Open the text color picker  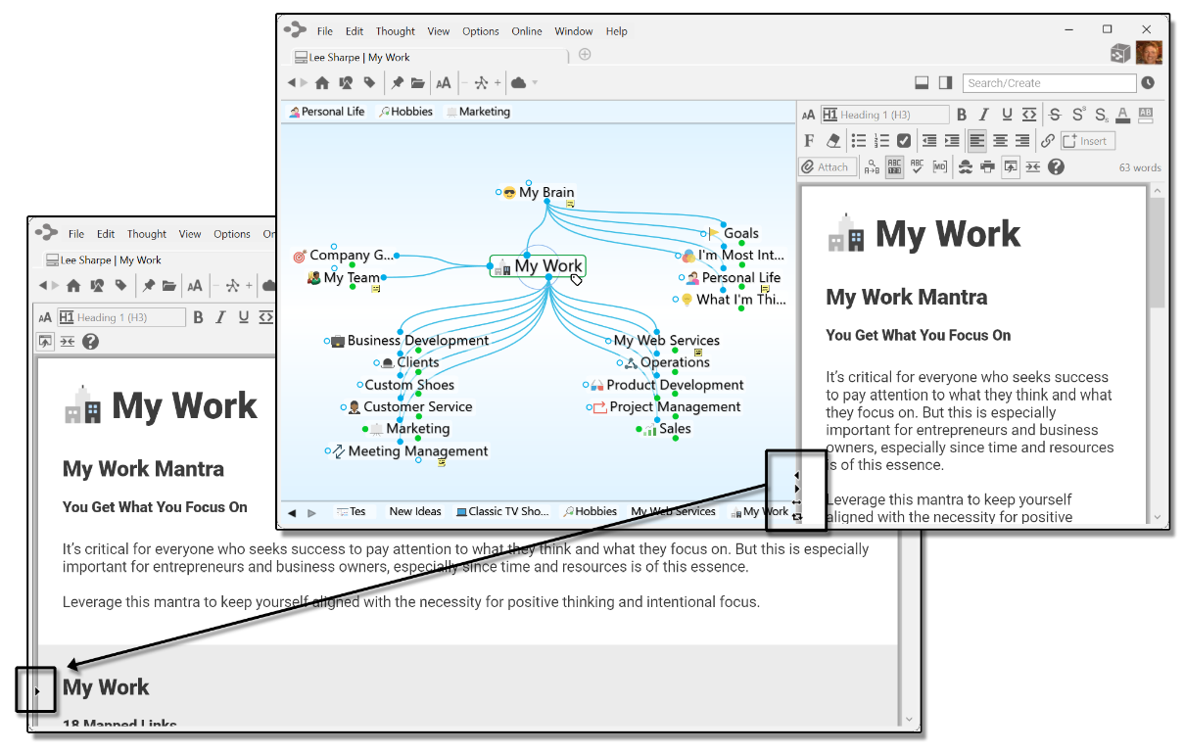click(1122, 115)
